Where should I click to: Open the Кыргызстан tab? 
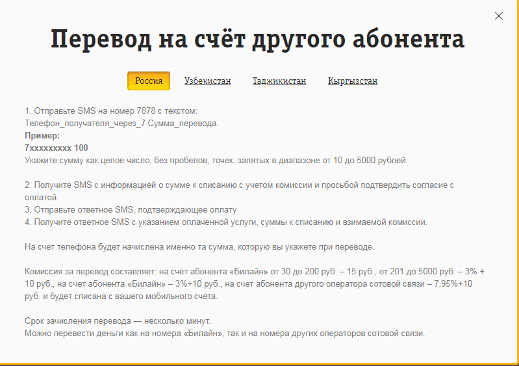pyautogui.click(x=353, y=81)
